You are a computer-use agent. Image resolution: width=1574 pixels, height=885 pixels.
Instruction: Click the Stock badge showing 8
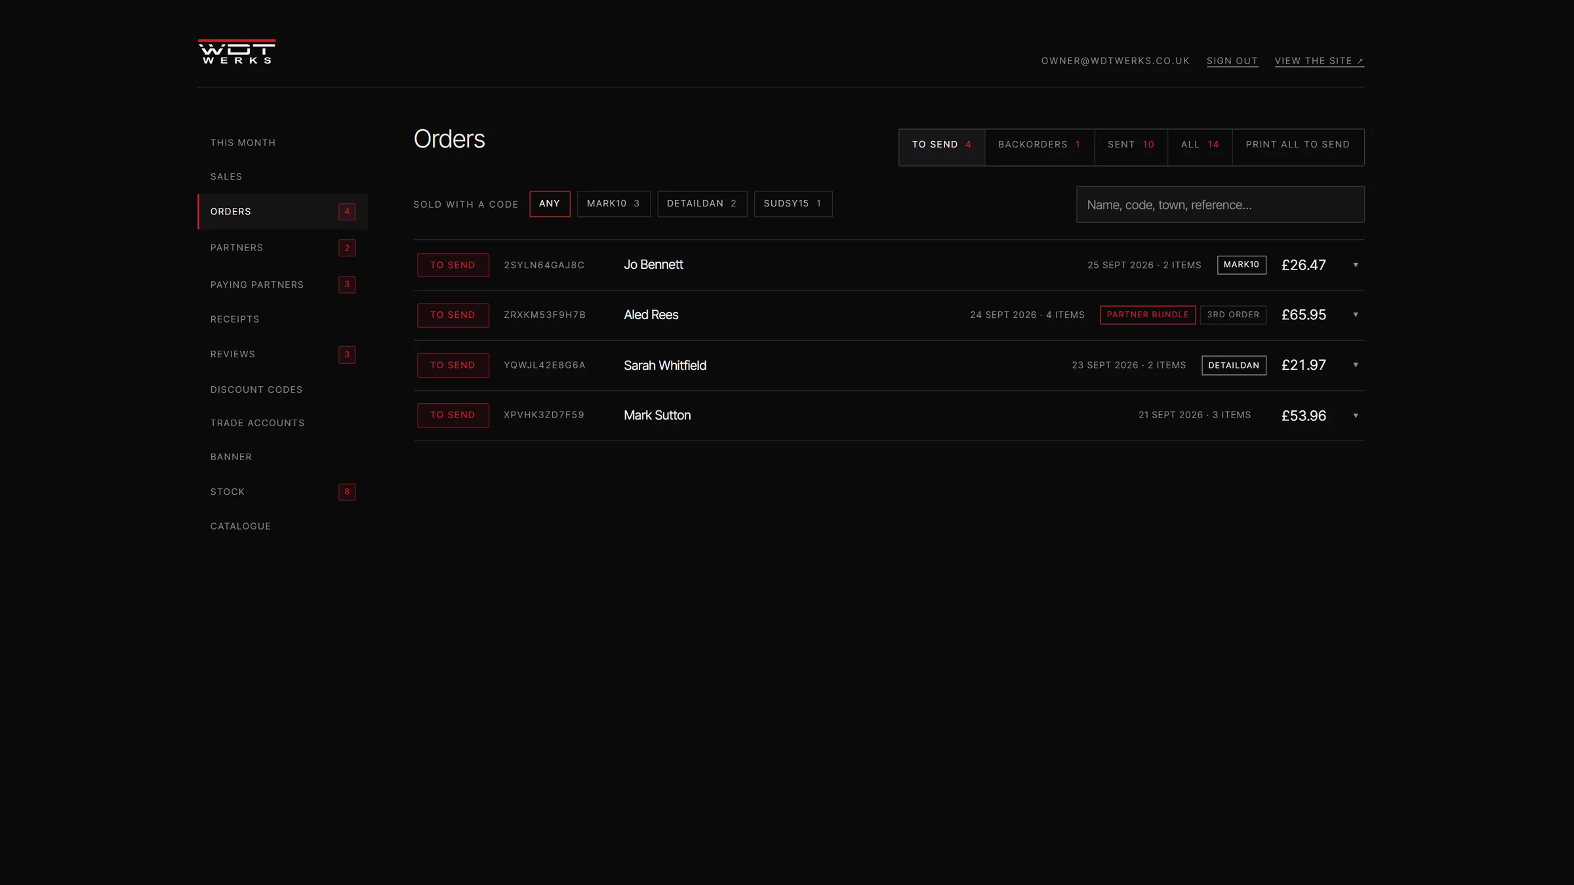click(347, 492)
